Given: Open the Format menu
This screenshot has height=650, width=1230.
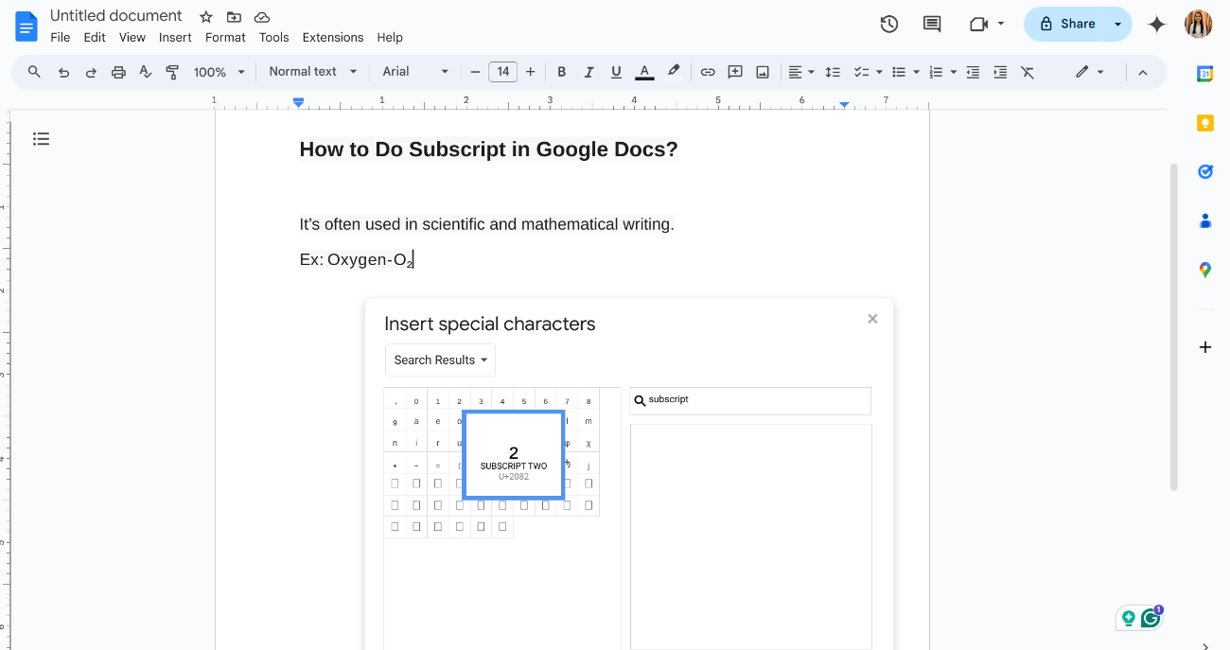Looking at the screenshot, I should [x=225, y=37].
